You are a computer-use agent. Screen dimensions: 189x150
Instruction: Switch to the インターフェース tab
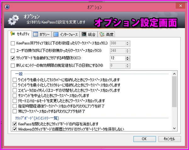click(66, 34)
